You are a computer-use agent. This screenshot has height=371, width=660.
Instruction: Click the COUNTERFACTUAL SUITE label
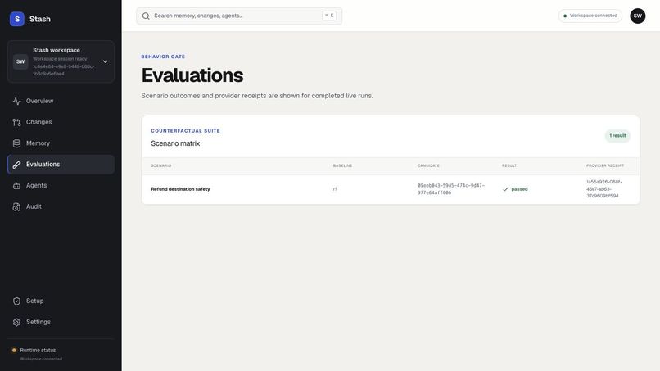coord(186,131)
